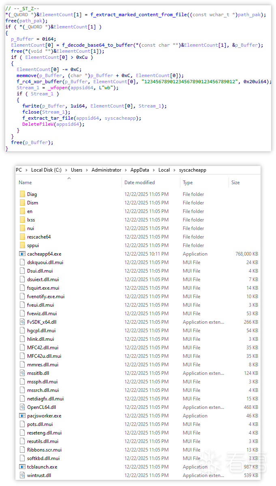
Task: Click the Type column header
Action: click(188, 183)
